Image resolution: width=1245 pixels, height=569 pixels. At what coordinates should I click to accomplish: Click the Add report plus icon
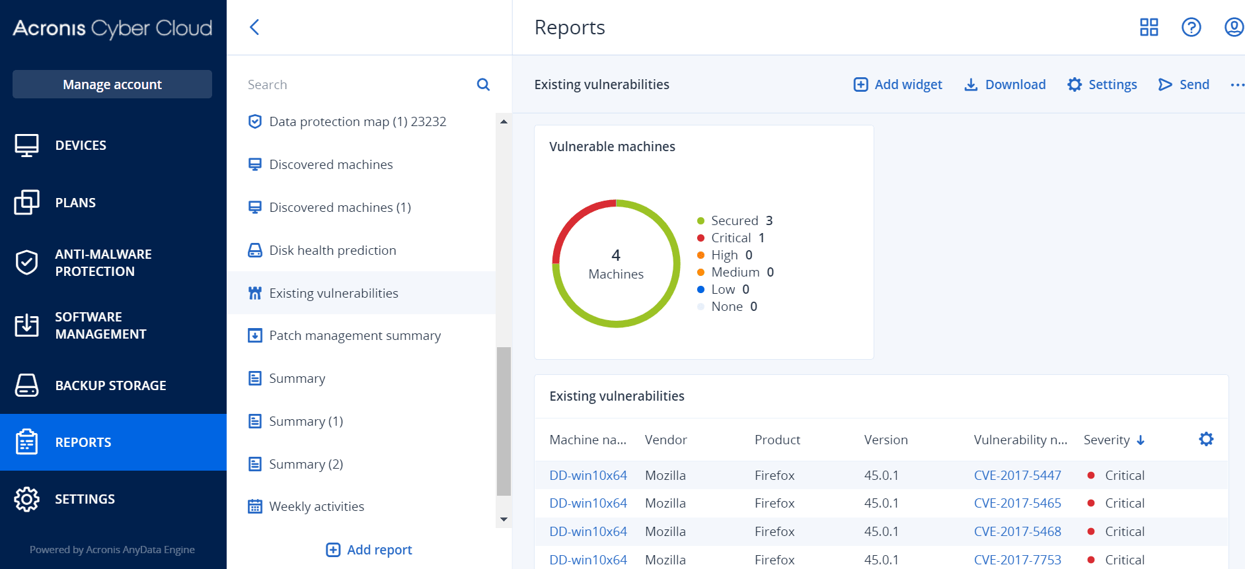(333, 550)
